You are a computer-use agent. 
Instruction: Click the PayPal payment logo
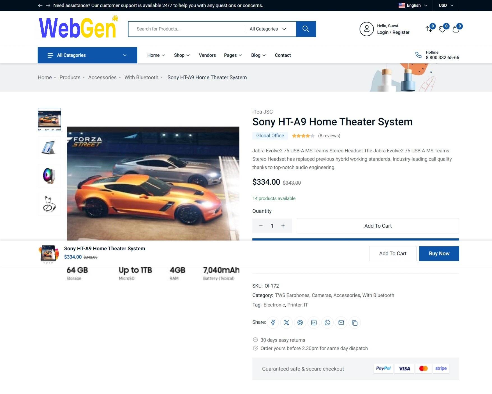pyautogui.click(x=383, y=368)
